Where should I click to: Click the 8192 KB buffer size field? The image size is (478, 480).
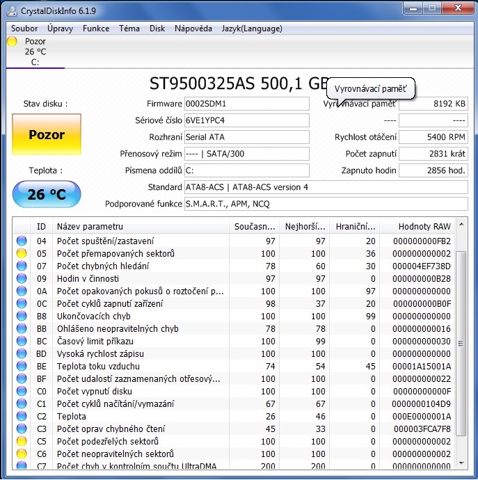pyautogui.click(x=433, y=104)
